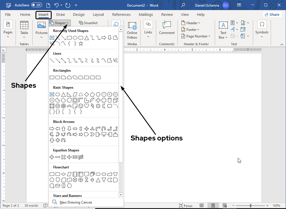Expand the Page Number dropdown
The width and height of the screenshot is (286, 209).
(x=196, y=36)
